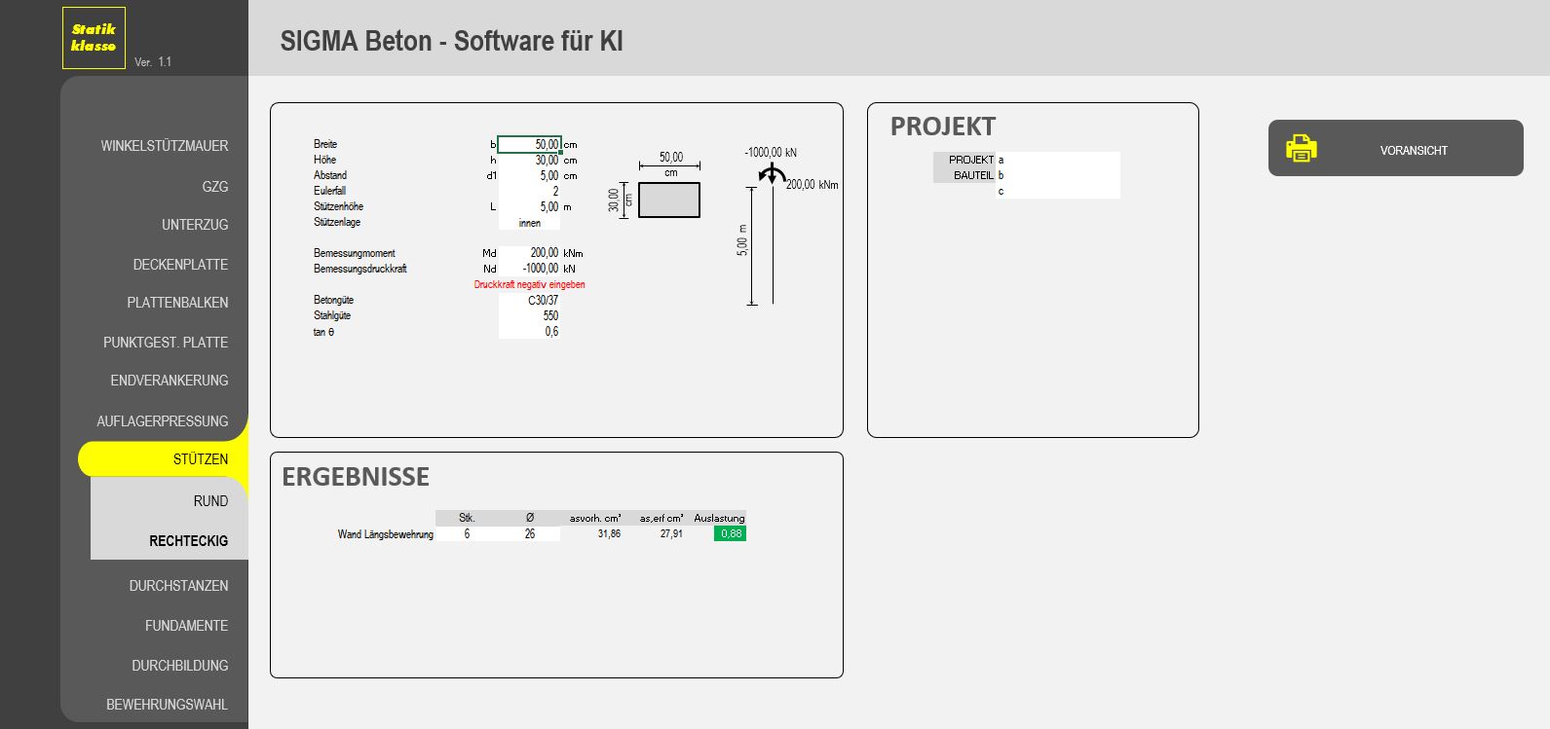This screenshot has width=1550, height=729.
Task: Click the Breite input field
Action: coord(529,144)
